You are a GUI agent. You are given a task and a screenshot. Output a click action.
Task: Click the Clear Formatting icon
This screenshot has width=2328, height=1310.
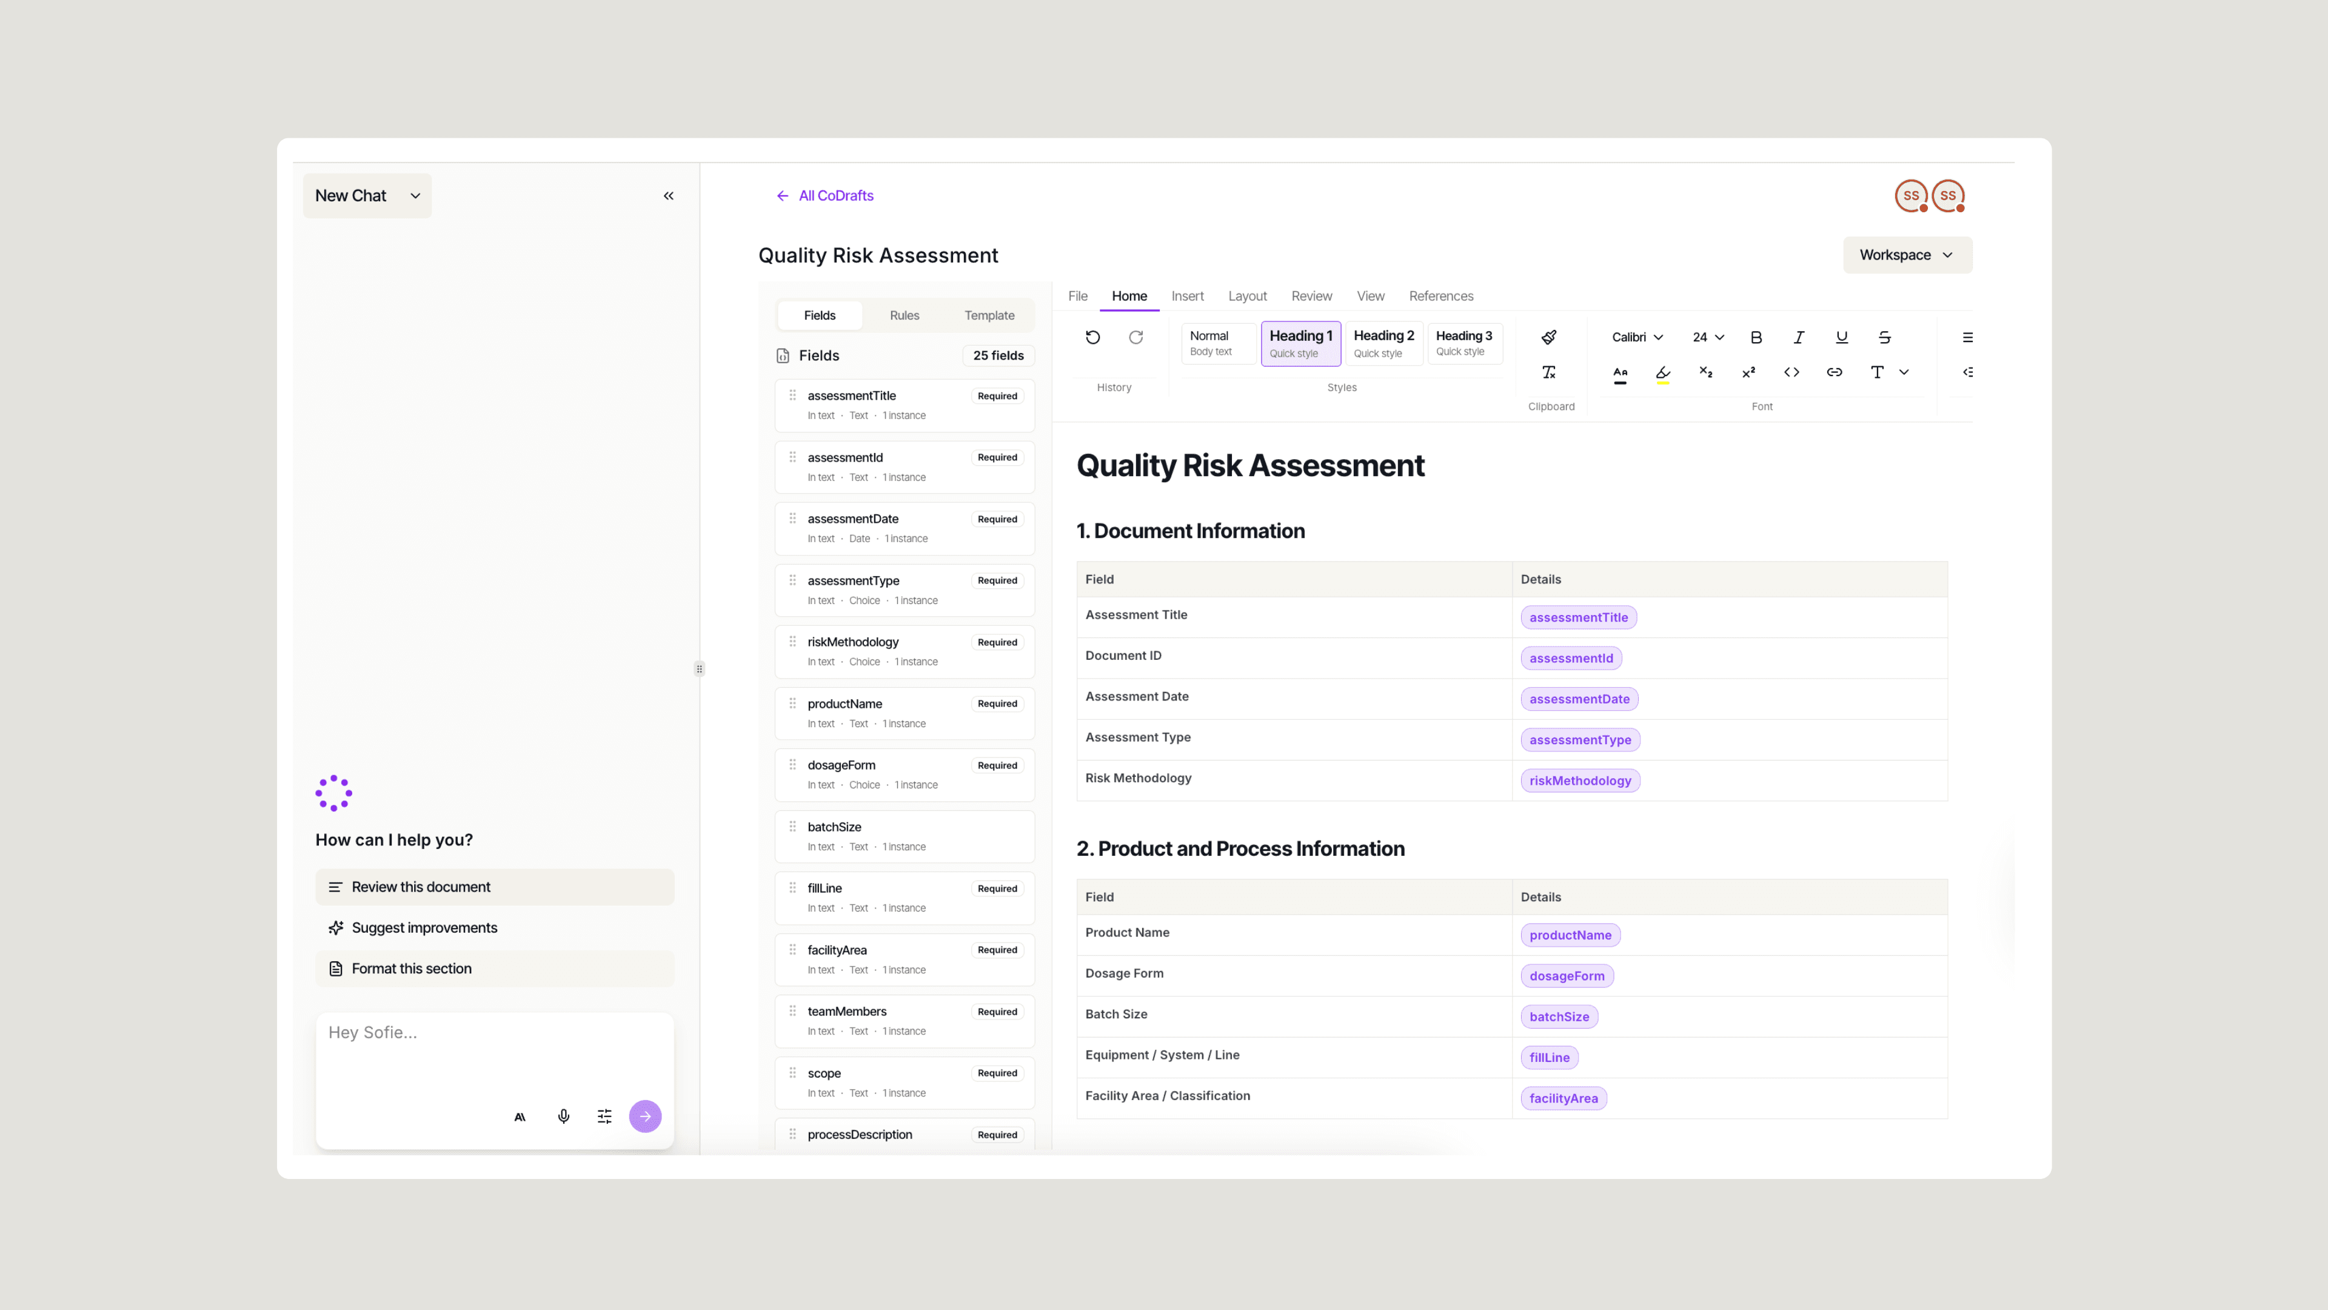coord(1549,372)
